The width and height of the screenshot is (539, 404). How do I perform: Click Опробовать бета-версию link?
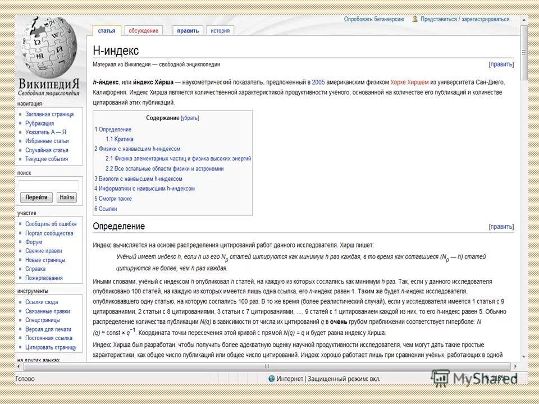pyautogui.click(x=374, y=19)
